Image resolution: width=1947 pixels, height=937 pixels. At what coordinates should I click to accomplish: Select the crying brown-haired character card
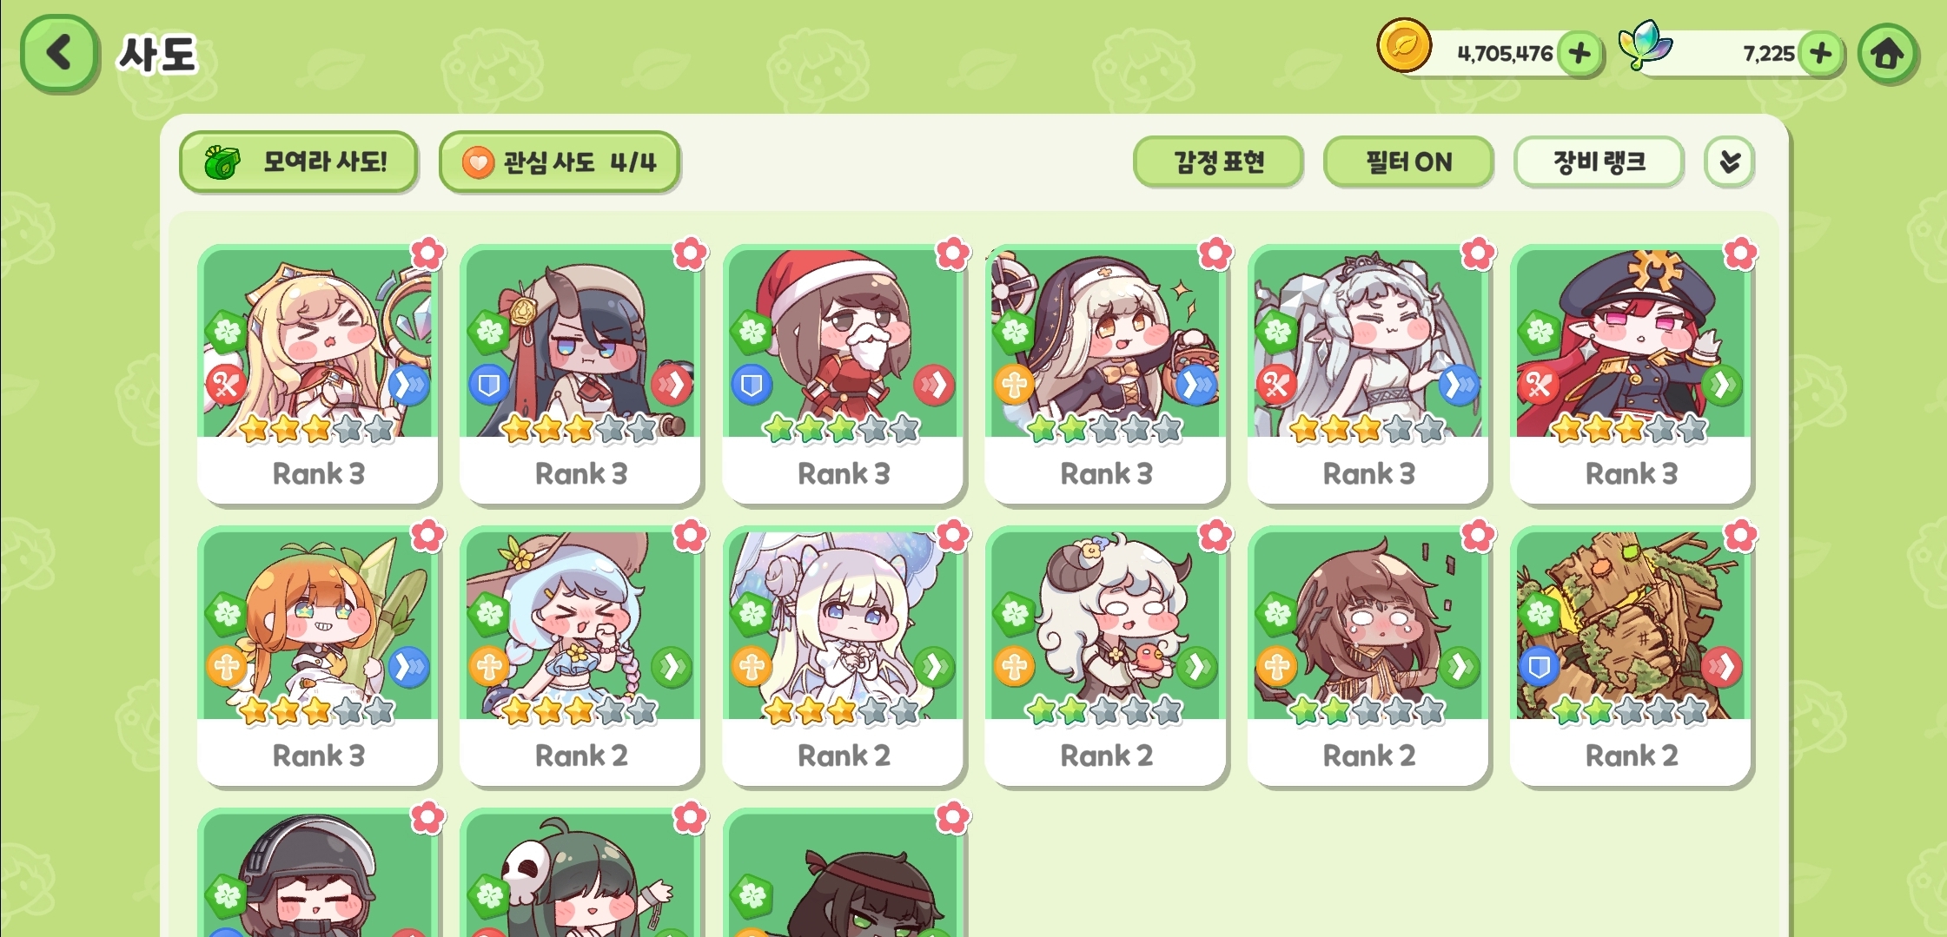pos(1368,656)
